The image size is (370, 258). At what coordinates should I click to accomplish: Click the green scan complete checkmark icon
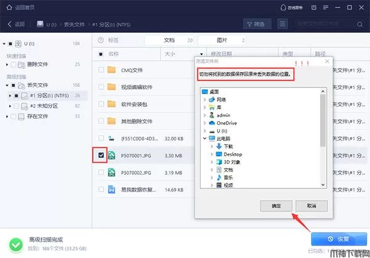[x=16, y=244]
